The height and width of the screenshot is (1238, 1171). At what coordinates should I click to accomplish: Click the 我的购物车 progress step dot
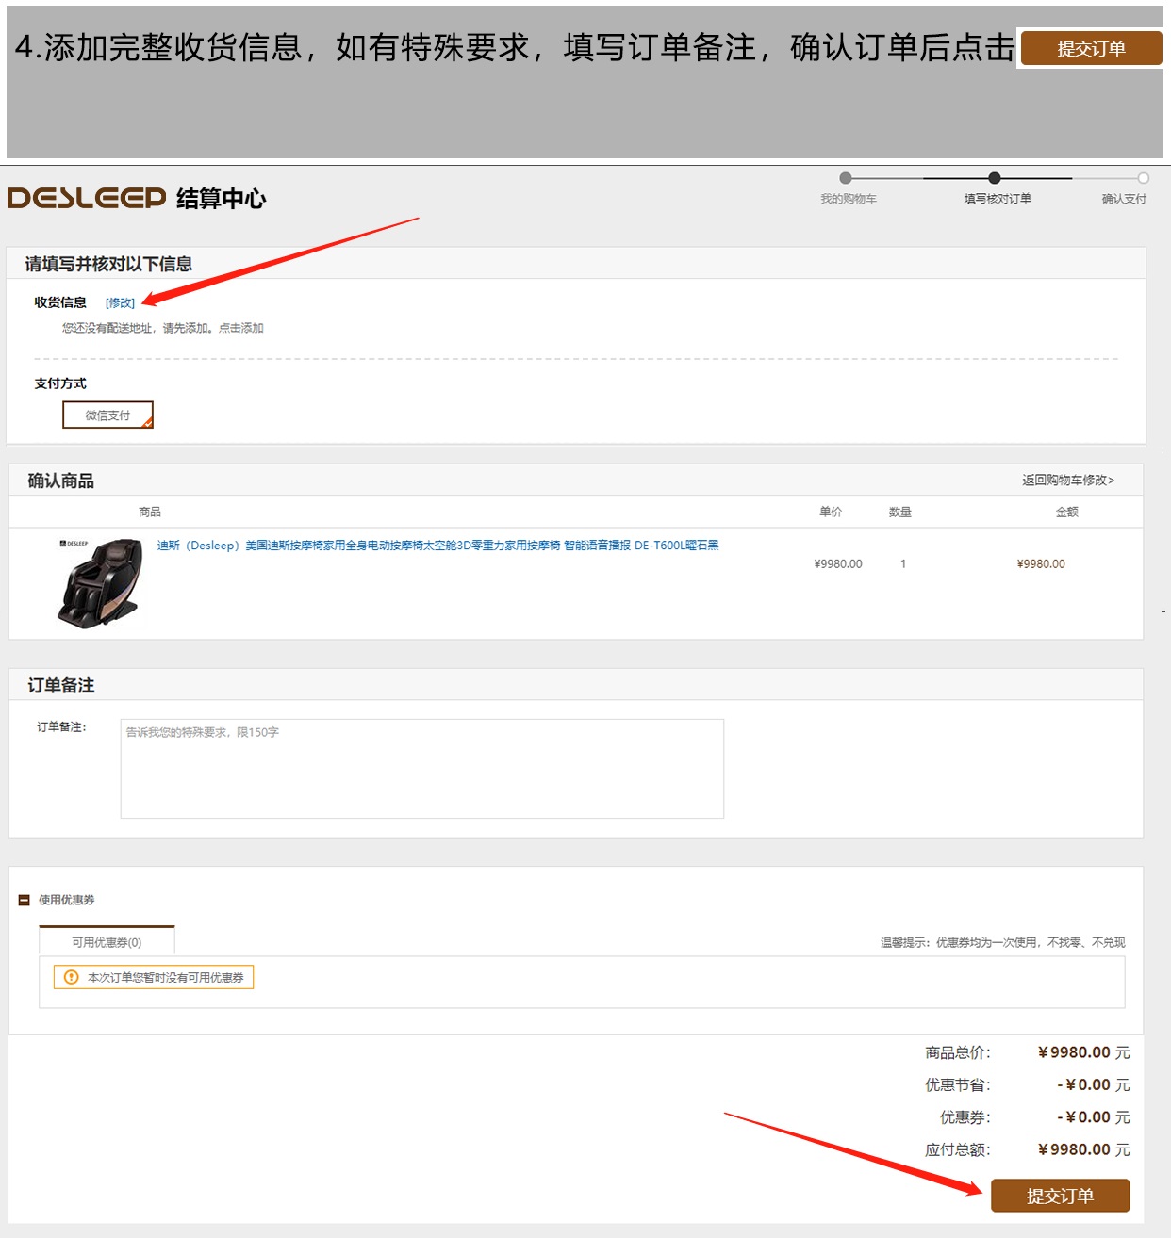(x=846, y=178)
